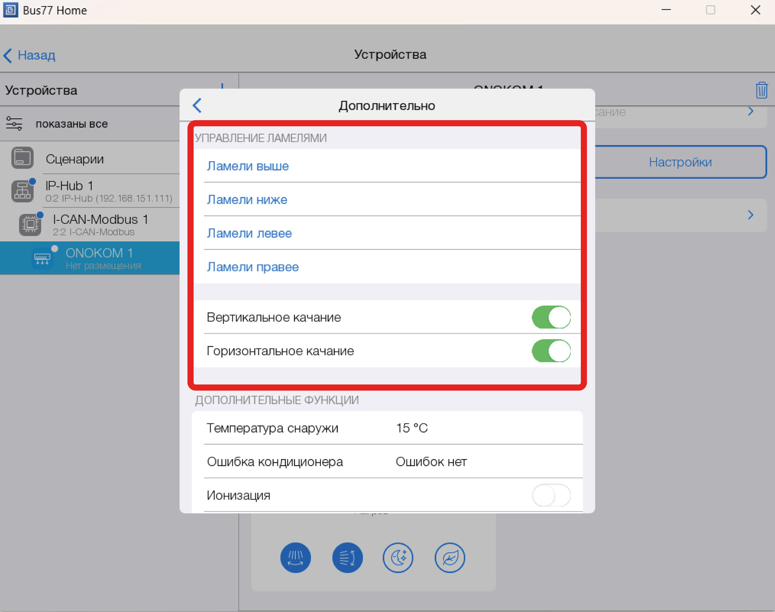Go back with Назад link
775x612 pixels.
click(x=29, y=55)
